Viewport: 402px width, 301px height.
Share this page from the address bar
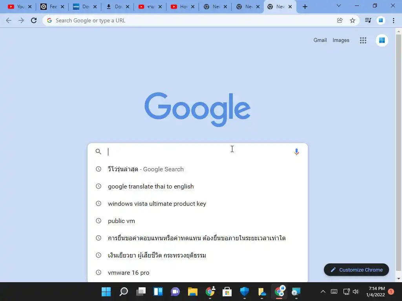[x=340, y=20]
